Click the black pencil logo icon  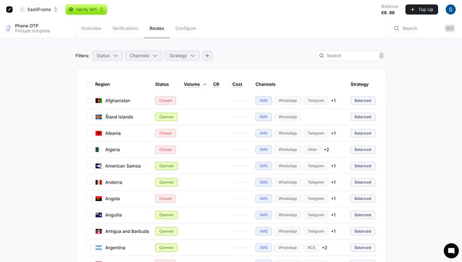pyautogui.click(x=9, y=9)
